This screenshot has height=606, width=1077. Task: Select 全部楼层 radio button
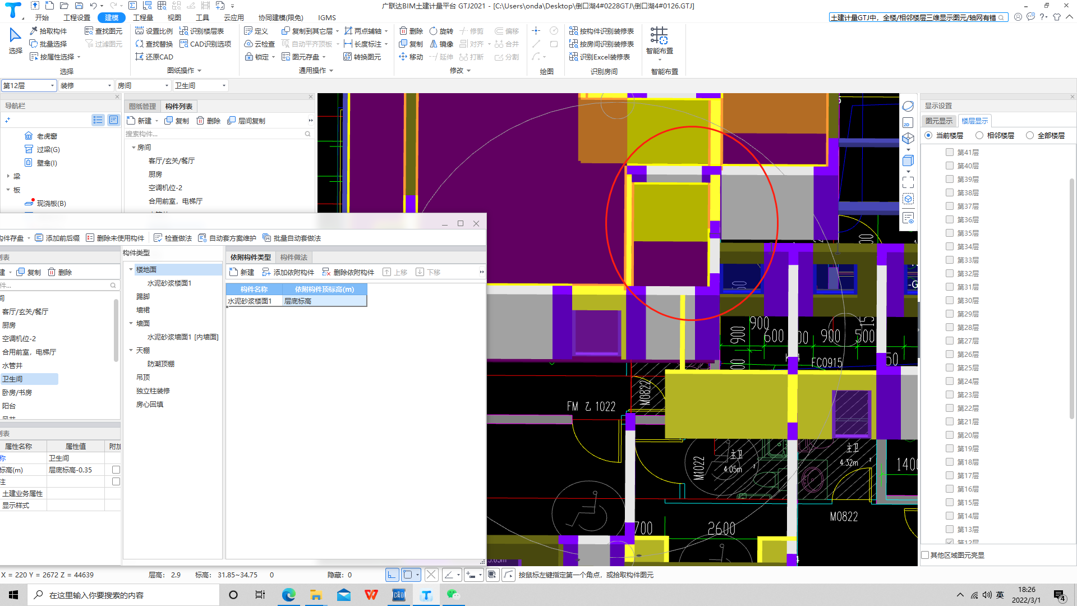(x=1030, y=135)
